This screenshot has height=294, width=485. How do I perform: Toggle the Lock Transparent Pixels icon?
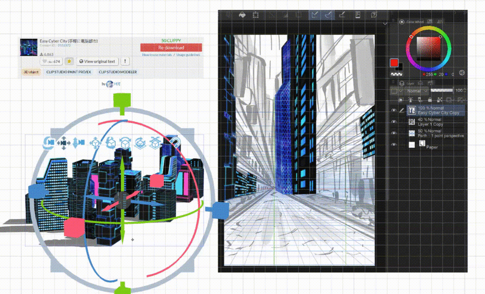tap(440, 100)
